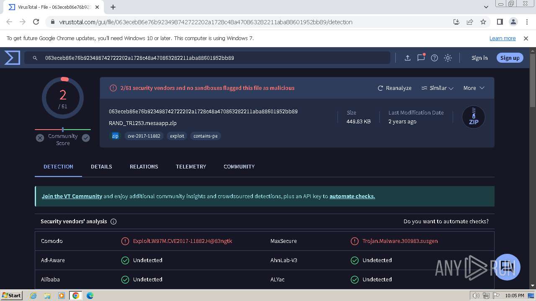Open Internet Explorer from taskbar
Screen dimensions: 536x301
pyautogui.click(x=33, y=296)
